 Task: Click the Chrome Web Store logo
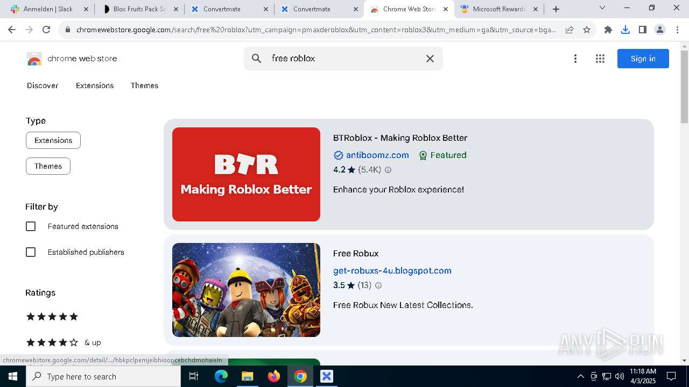34,59
